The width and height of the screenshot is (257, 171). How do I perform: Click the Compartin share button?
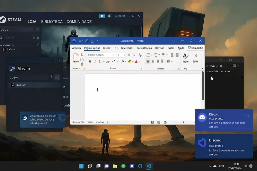coord(196,48)
